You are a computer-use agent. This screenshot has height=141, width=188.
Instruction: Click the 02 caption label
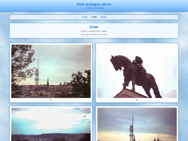coord(137,100)
